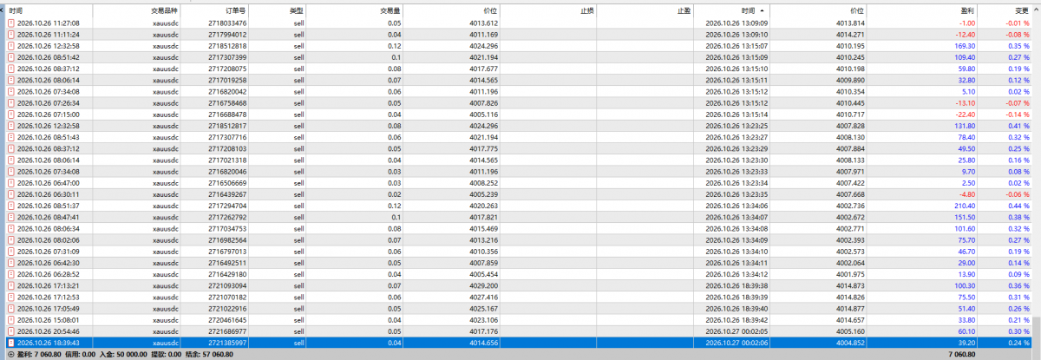Click the row icon for order 2718512818
The width and height of the screenshot is (1041, 360).
tap(10, 46)
